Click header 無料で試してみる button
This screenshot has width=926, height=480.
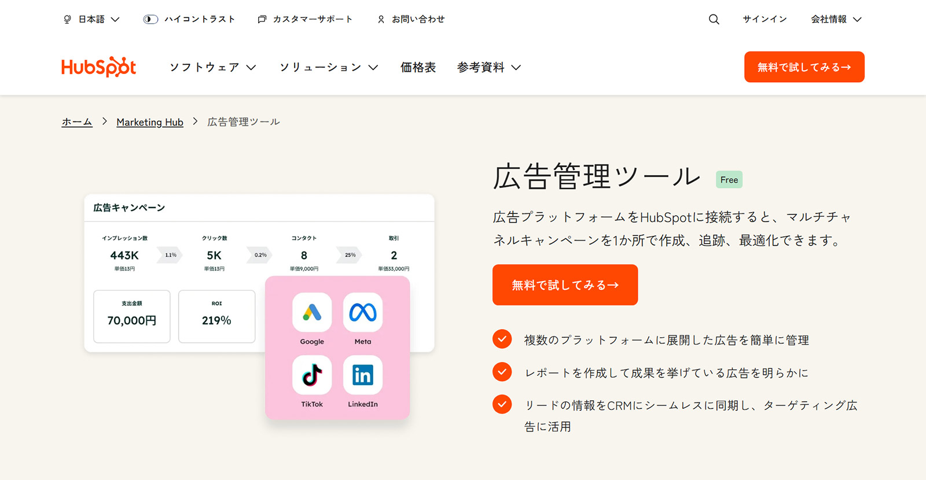coord(804,67)
